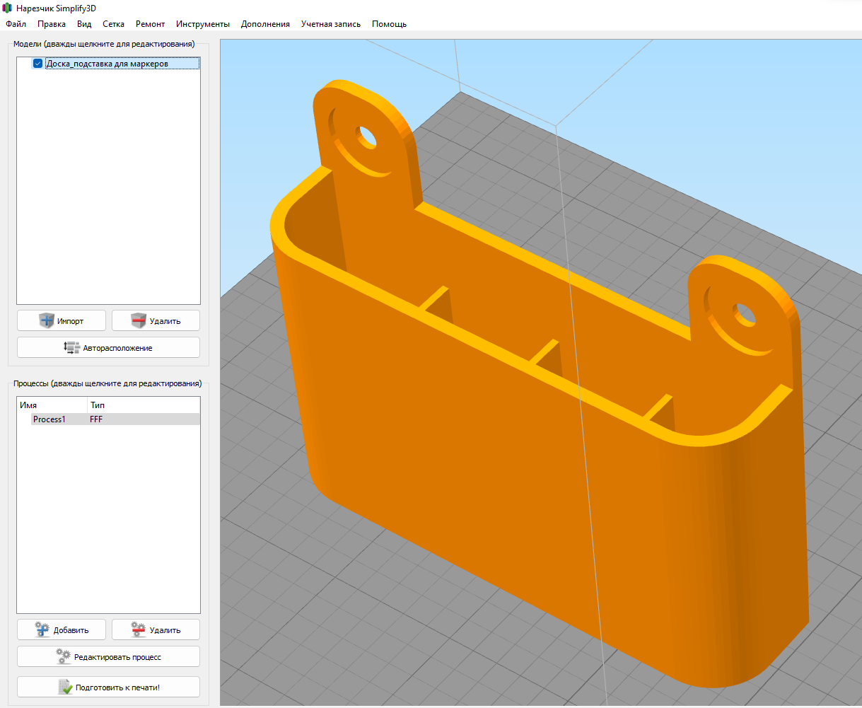Open the Инструменты menu

point(203,24)
